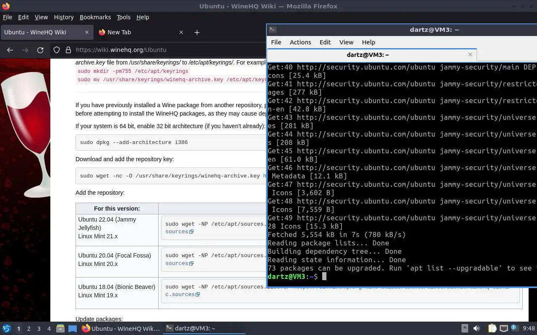Open terminal Actions menu
The width and height of the screenshot is (537, 335).
click(x=300, y=42)
